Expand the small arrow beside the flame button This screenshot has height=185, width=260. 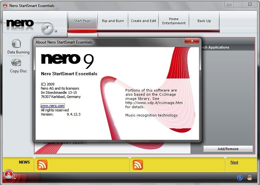pyautogui.click(x=15, y=178)
